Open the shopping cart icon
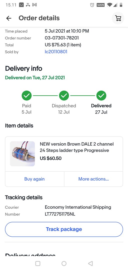 click(x=118, y=18)
